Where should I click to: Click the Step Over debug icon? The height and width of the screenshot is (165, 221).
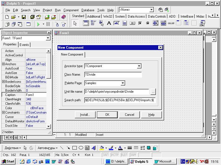64,24
